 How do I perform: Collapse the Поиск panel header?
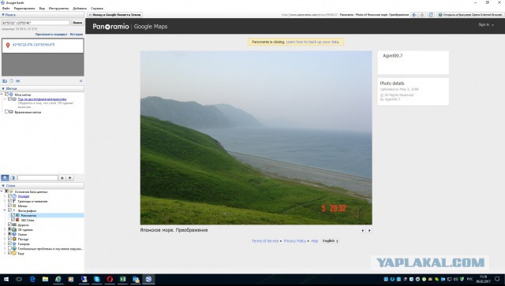point(42,15)
